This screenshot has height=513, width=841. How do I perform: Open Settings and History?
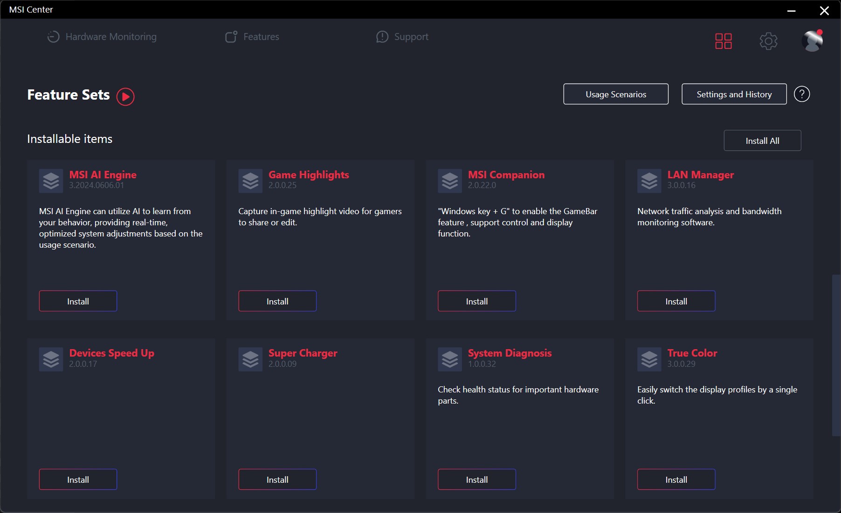pos(734,94)
